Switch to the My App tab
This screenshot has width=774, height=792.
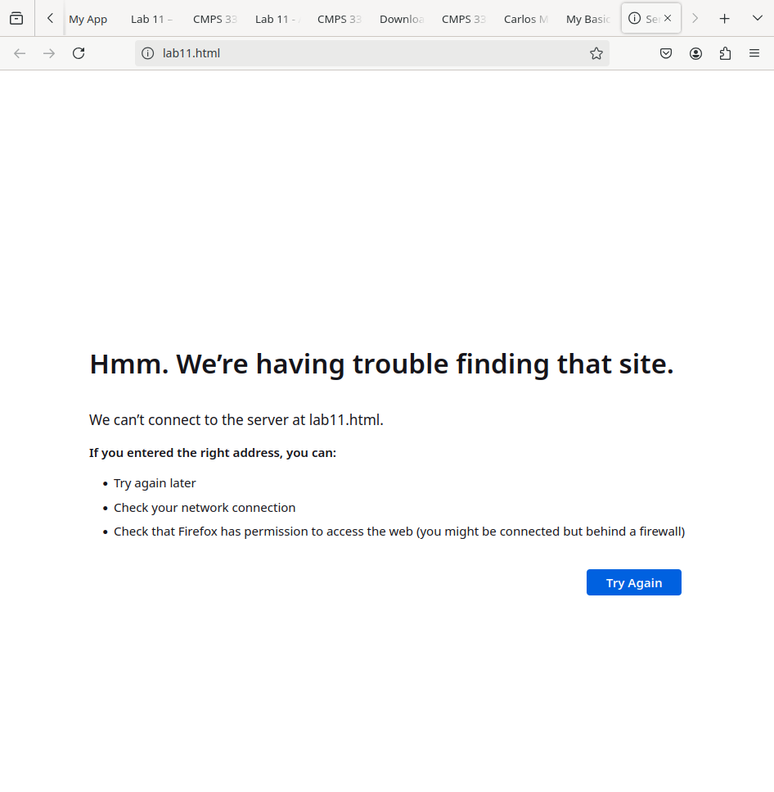click(88, 19)
